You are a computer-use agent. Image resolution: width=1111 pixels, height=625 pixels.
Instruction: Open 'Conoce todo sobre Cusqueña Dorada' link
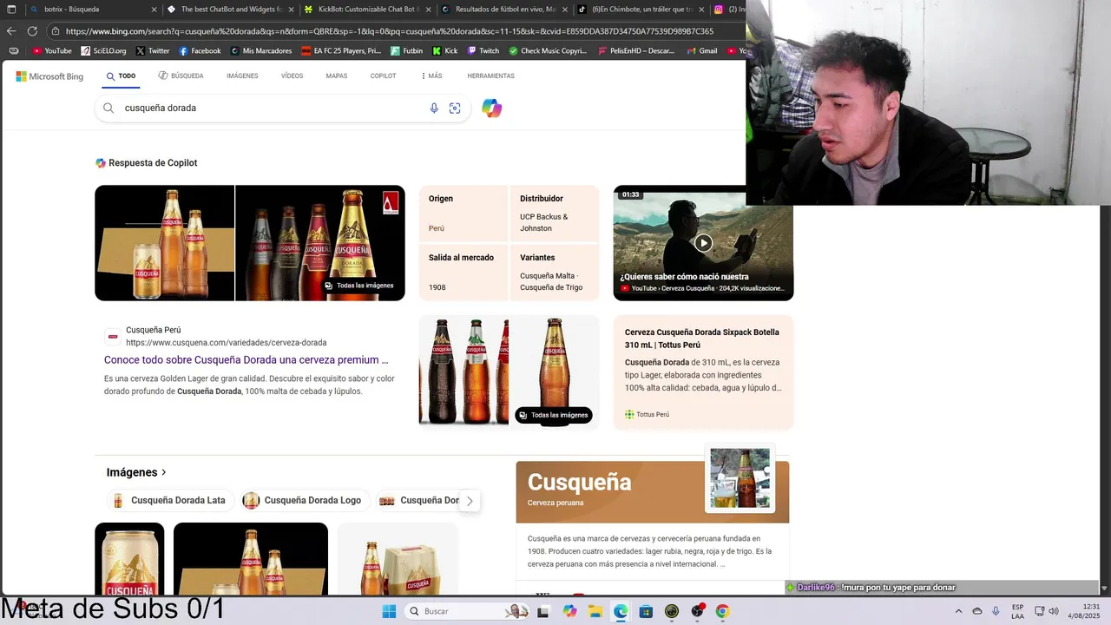247,360
